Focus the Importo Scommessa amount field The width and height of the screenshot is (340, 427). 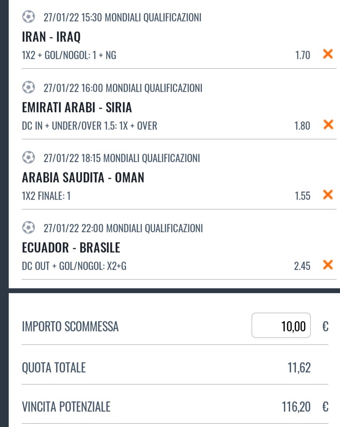click(x=281, y=325)
